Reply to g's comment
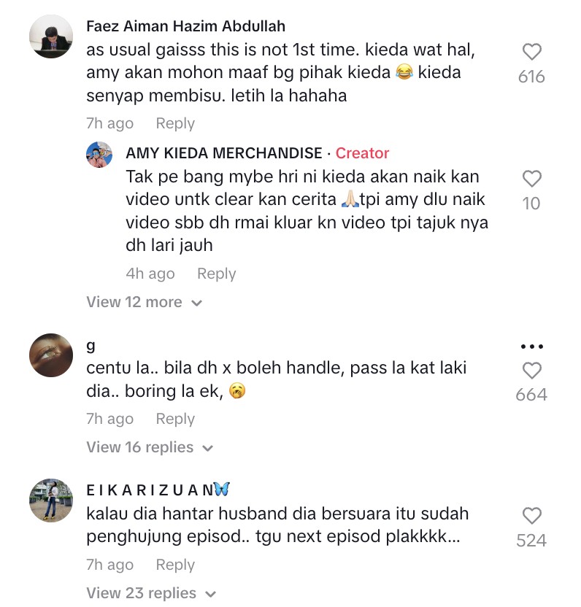Viewport: 581px width, 607px height. [x=175, y=419]
